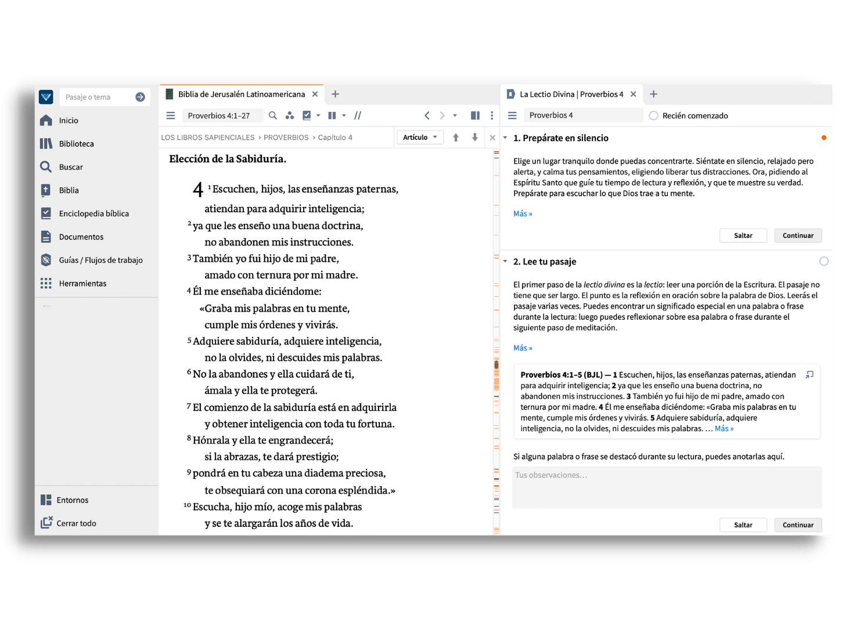
Task: Close the breadcrumb navigation bar
Action: point(492,137)
